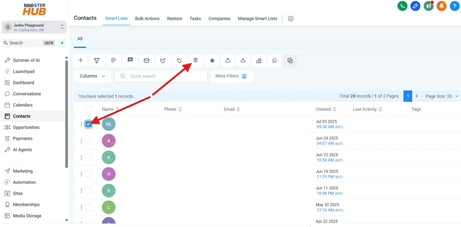Switch to the Smart Lists tab

coord(116,18)
